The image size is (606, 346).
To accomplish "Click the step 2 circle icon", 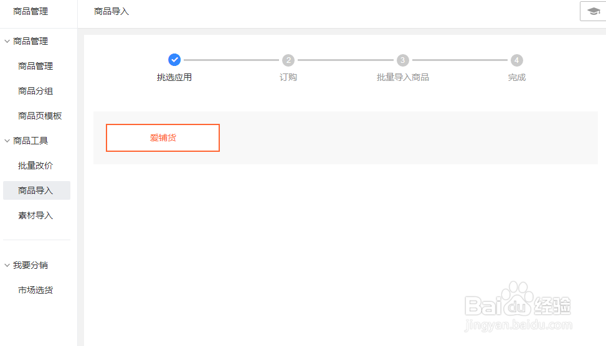I will point(288,60).
